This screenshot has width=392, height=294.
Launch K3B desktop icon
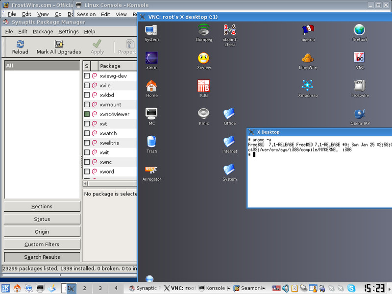(x=203, y=86)
